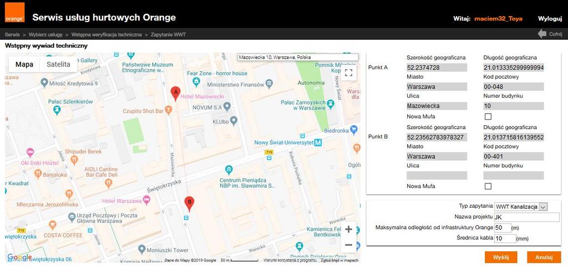Click Mleczarnia Jerozolimska restaurant pin
568x268 pixels.
tap(69, 194)
